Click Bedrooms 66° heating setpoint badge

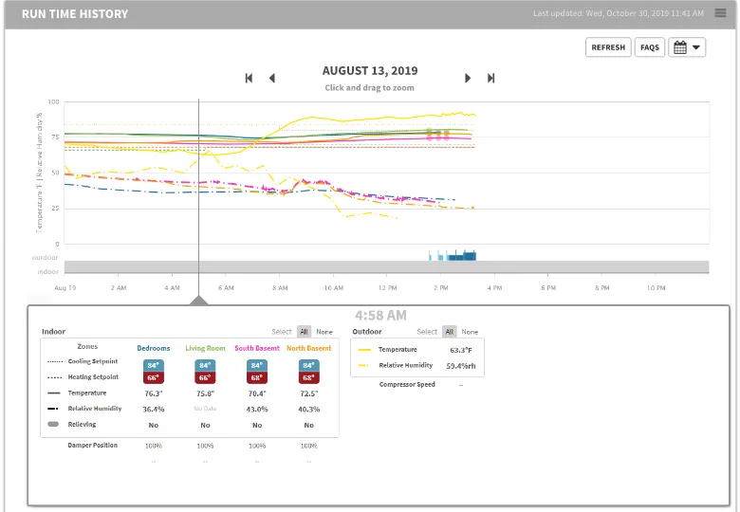(x=154, y=377)
